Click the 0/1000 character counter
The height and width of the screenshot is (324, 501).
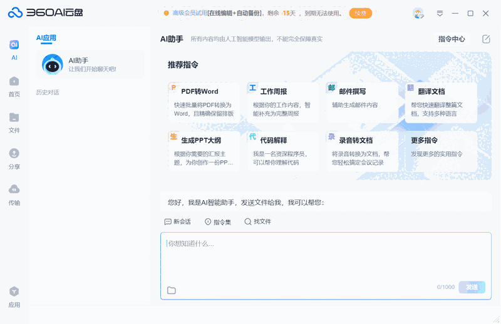446,287
